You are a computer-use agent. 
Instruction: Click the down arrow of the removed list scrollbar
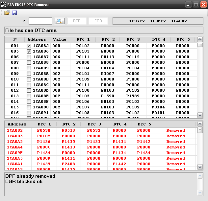pyautogui.click(x=200, y=167)
